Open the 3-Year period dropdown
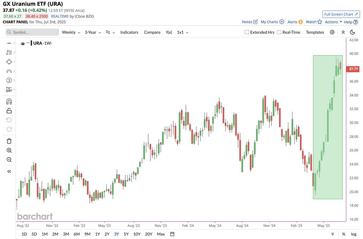The image size is (363, 239). click(x=93, y=32)
